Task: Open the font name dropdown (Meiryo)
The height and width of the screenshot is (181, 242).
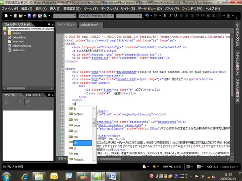Action: 96,16
